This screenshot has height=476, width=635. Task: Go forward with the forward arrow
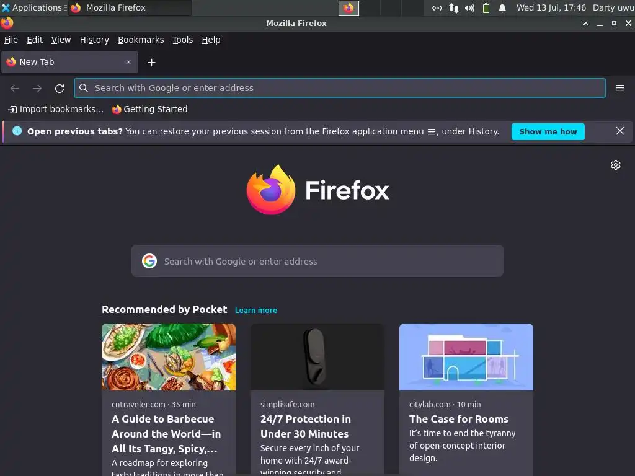(x=37, y=88)
